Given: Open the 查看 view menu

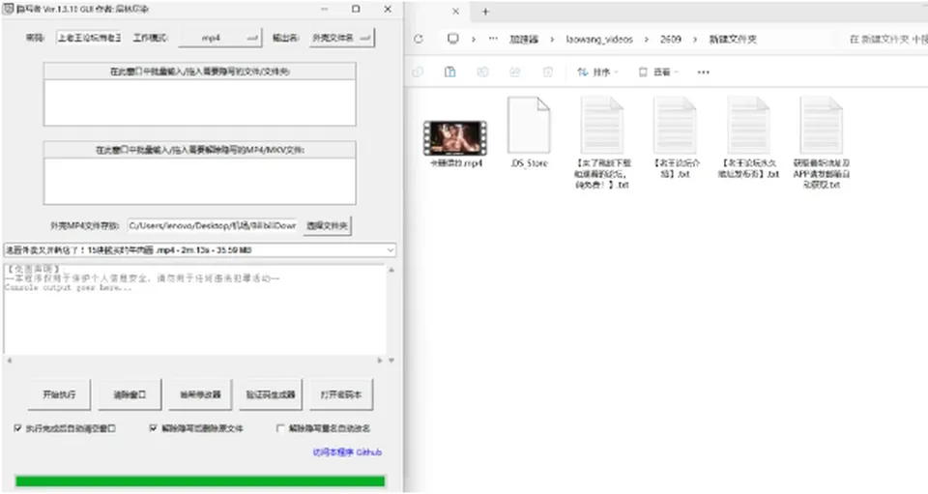Looking at the screenshot, I should pos(658,73).
